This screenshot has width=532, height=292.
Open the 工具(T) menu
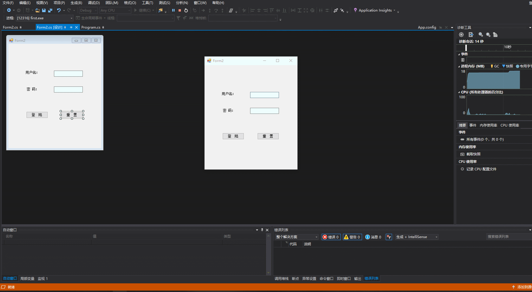click(147, 3)
